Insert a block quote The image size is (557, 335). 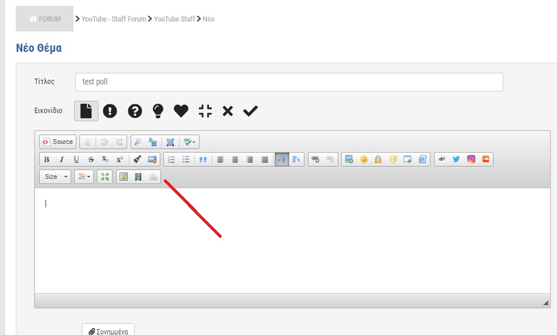point(203,159)
